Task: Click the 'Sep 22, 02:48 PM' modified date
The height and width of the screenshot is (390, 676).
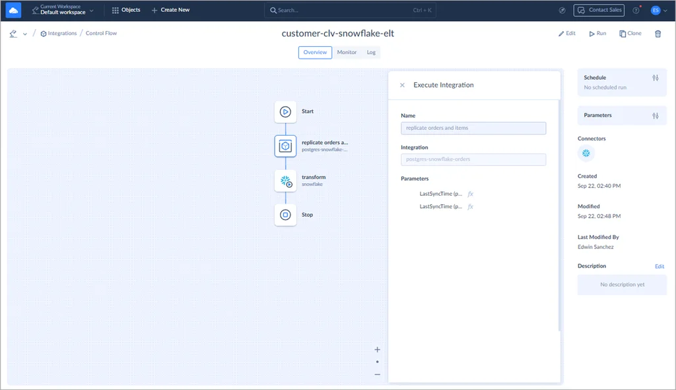Action: click(599, 216)
